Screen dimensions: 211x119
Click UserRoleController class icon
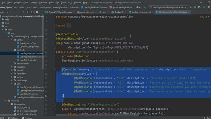tap(18, 60)
